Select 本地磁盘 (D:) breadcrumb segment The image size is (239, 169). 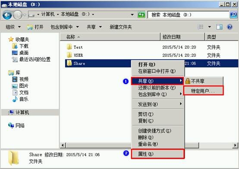pos(75,14)
